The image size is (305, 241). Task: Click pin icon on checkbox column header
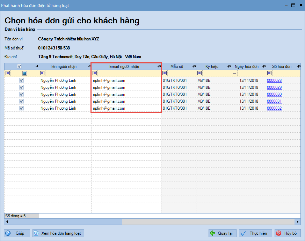pos(37,66)
